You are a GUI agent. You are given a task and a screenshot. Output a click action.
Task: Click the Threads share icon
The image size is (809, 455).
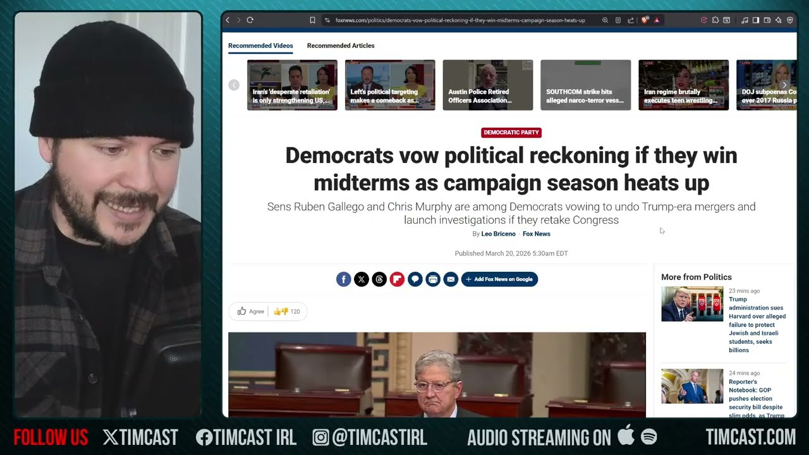click(x=379, y=279)
